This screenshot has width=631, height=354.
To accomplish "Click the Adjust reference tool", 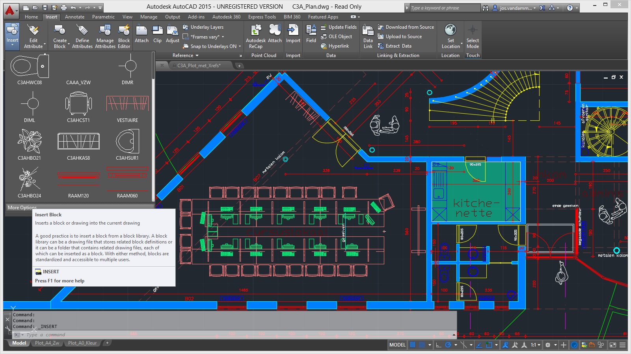I will 173,34.
